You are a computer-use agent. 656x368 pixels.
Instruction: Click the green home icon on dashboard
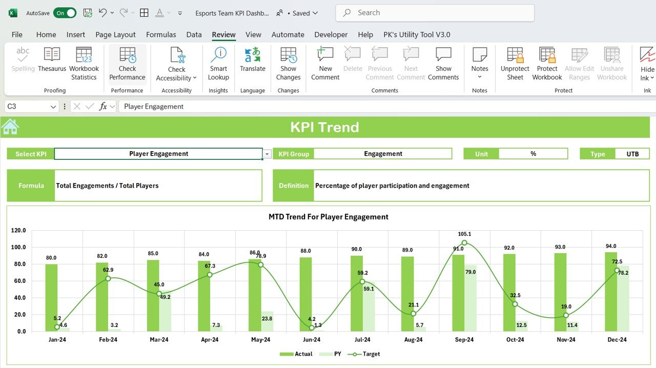[x=10, y=127]
